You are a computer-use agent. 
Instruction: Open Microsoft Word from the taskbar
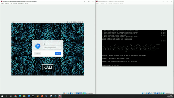29,96
